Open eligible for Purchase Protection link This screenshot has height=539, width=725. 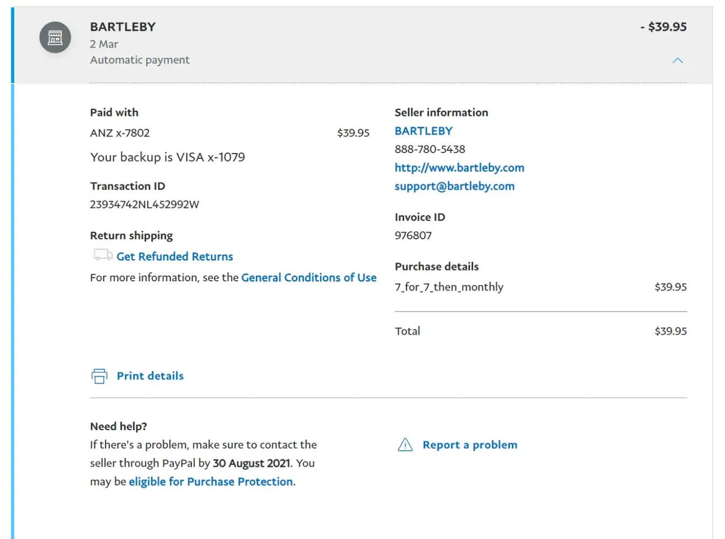click(211, 481)
